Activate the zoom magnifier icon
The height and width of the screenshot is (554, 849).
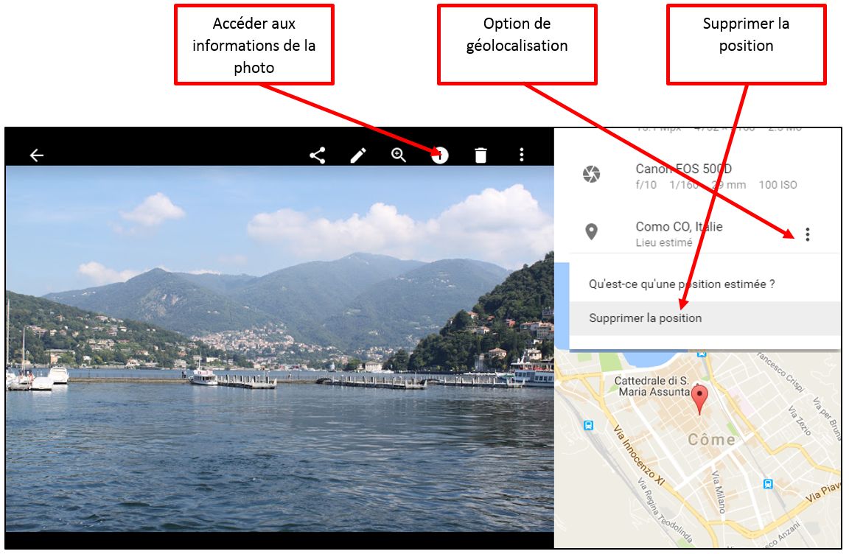pyautogui.click(x=399, y=155)
